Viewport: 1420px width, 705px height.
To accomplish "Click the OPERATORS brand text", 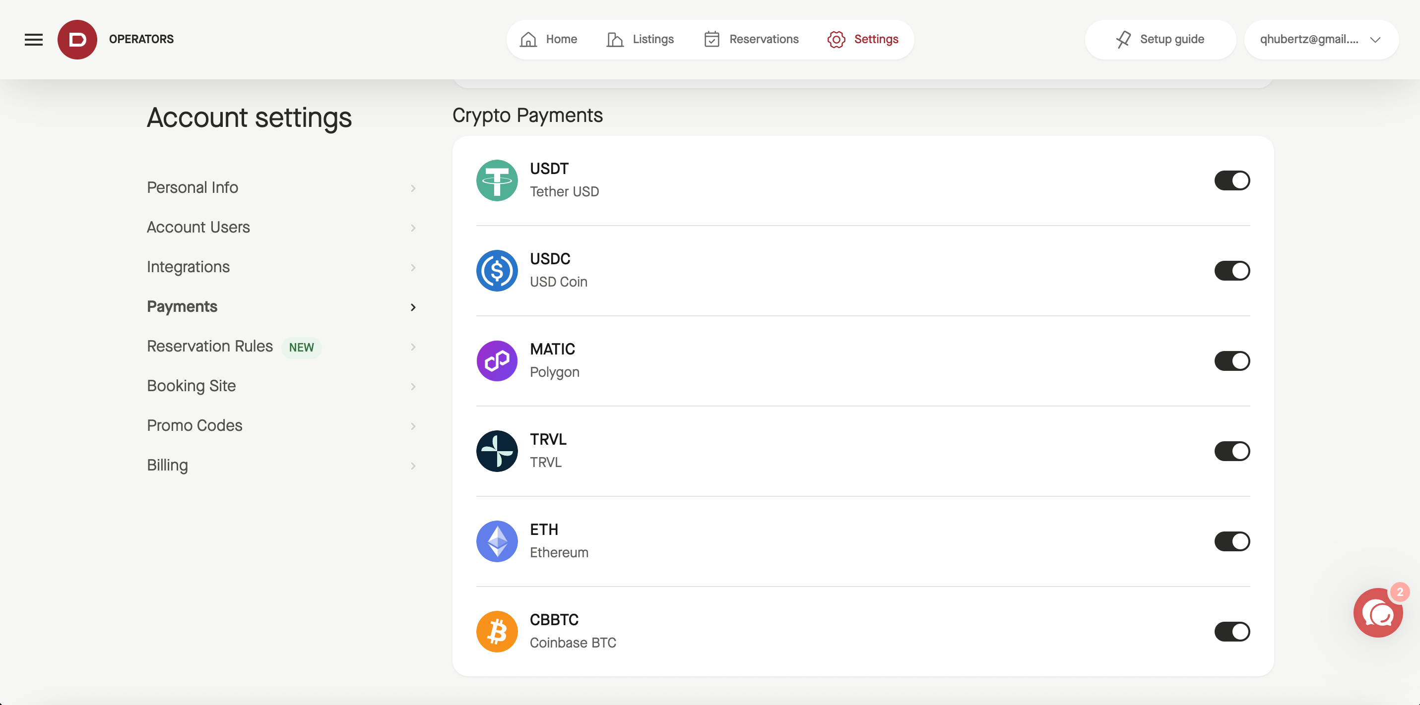I will 141,40.
